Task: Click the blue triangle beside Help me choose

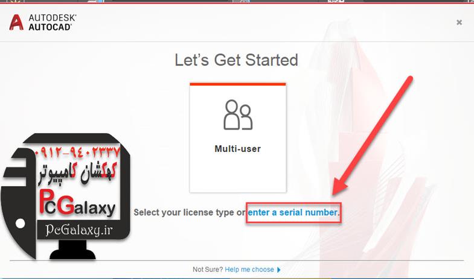Action: pyautogui.click(x=279, y=269)
